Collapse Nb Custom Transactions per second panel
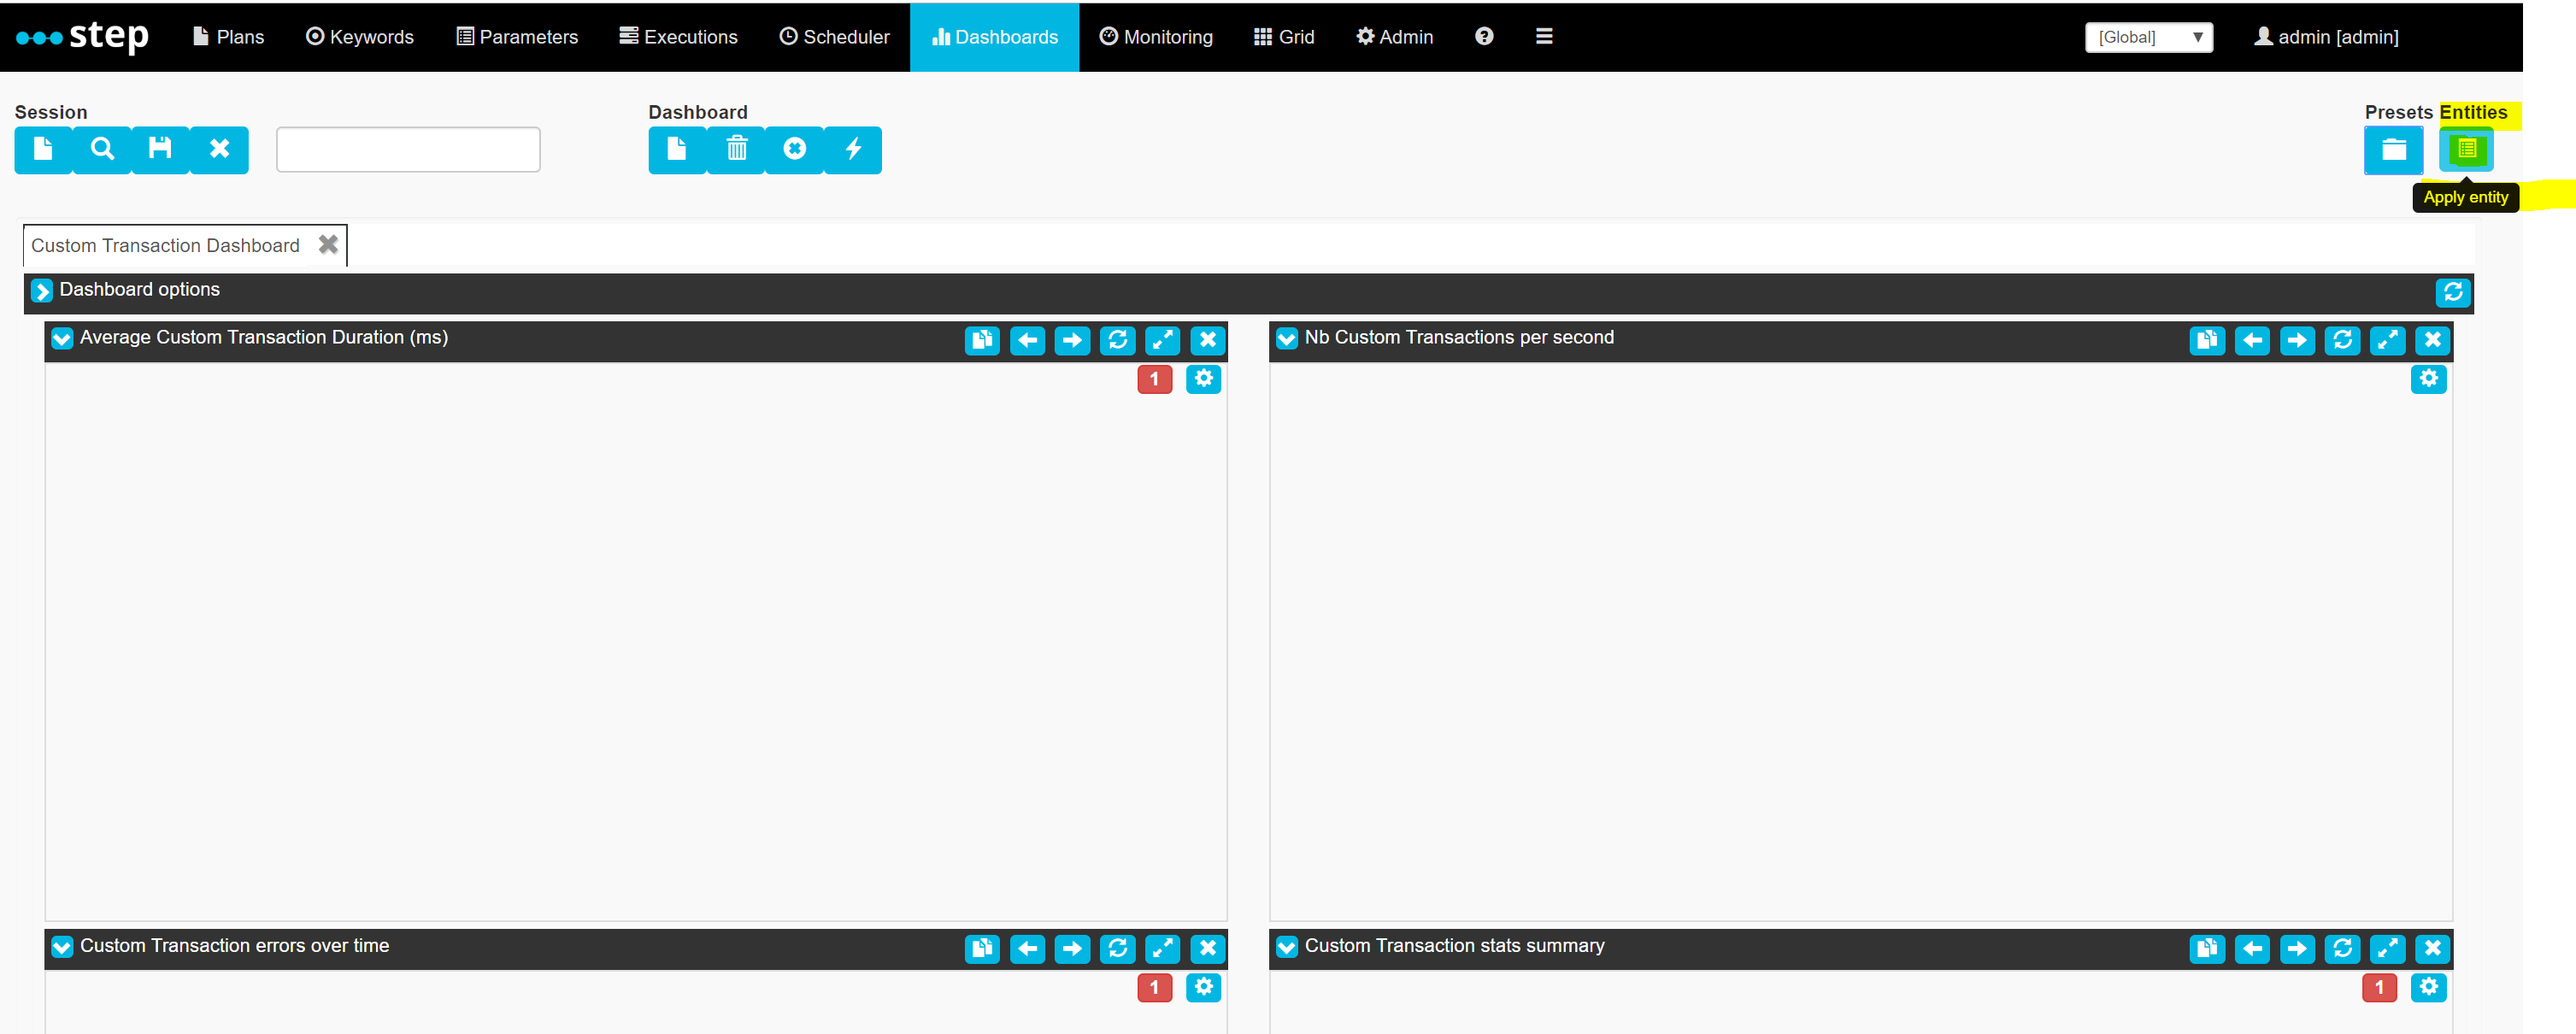This screenshot has height=1034, width=2576. pyautogui.click(x=1287, y=339)
